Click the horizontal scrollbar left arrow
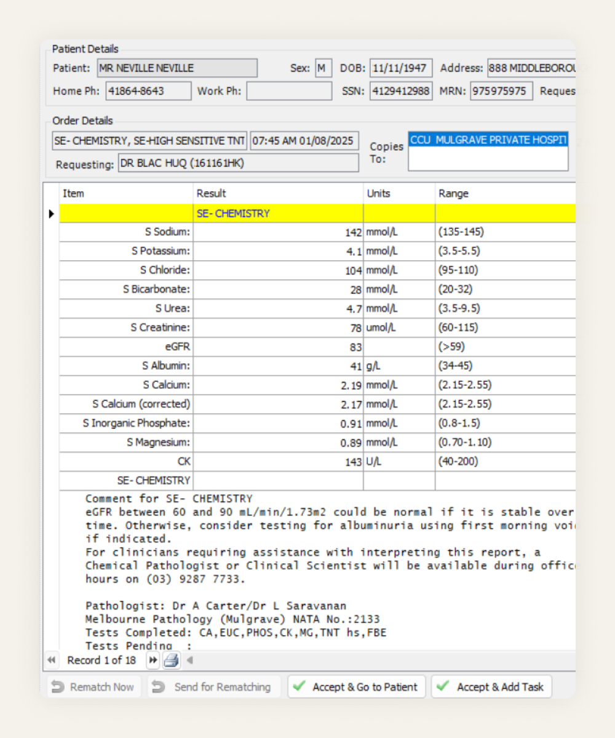The image size is (615, 738). coord(189,660)
